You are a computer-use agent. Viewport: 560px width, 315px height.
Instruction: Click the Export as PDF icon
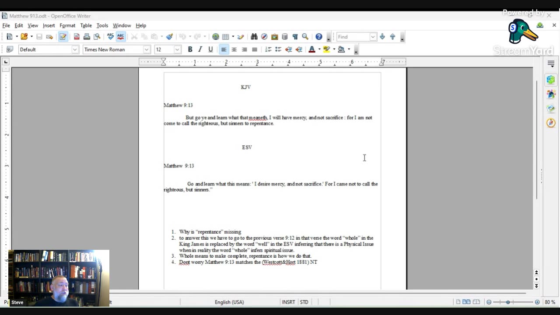click(77, 37)
